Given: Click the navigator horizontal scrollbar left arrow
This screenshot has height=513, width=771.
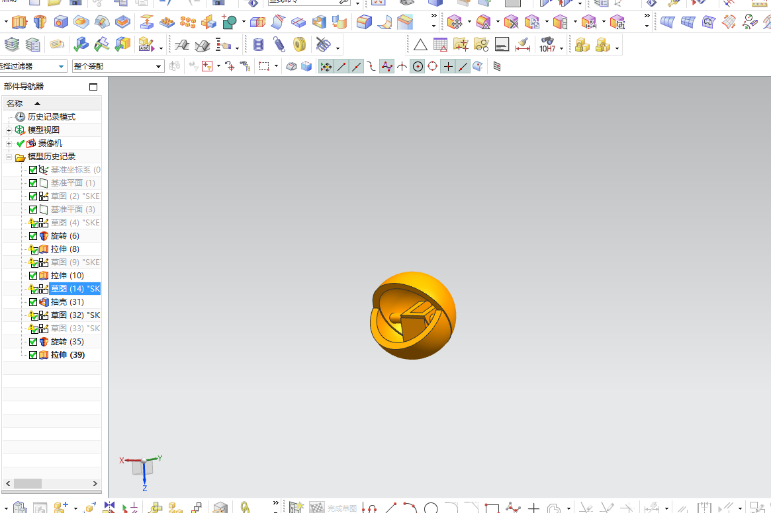Looking at the screenshot, I should [8, 484].
